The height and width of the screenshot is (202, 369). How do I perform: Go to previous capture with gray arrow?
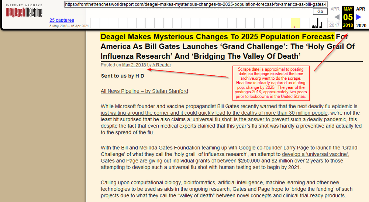(337, 17)
